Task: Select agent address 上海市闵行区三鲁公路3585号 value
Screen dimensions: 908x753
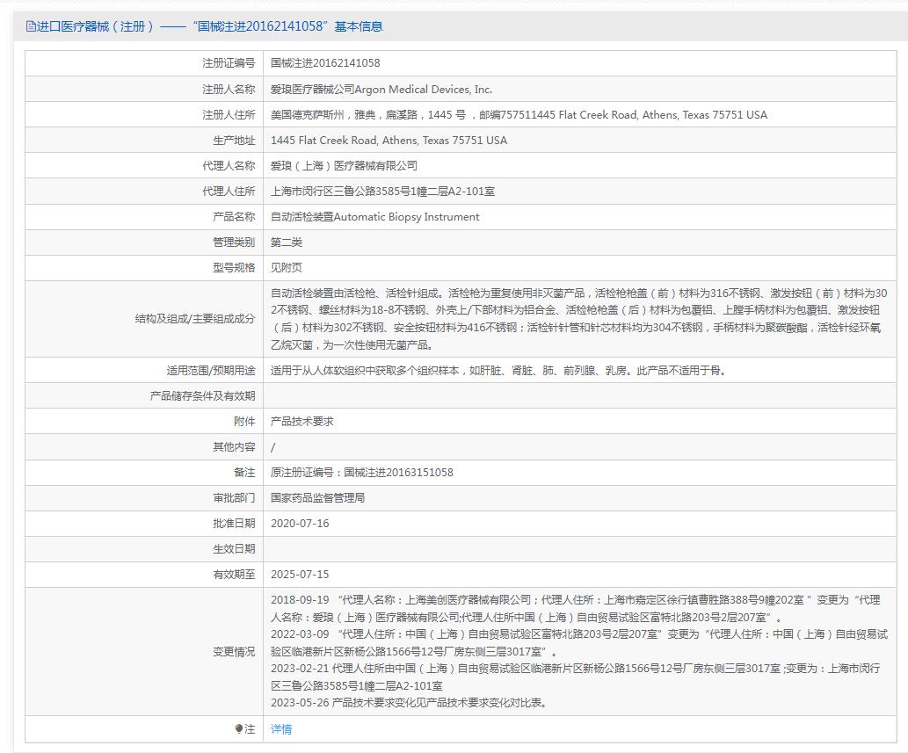Action: tap(382, 191)
